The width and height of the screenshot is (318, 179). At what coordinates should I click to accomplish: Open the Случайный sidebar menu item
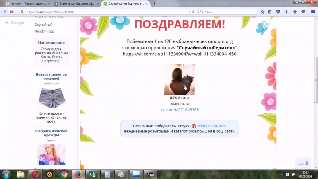(44, 25)
